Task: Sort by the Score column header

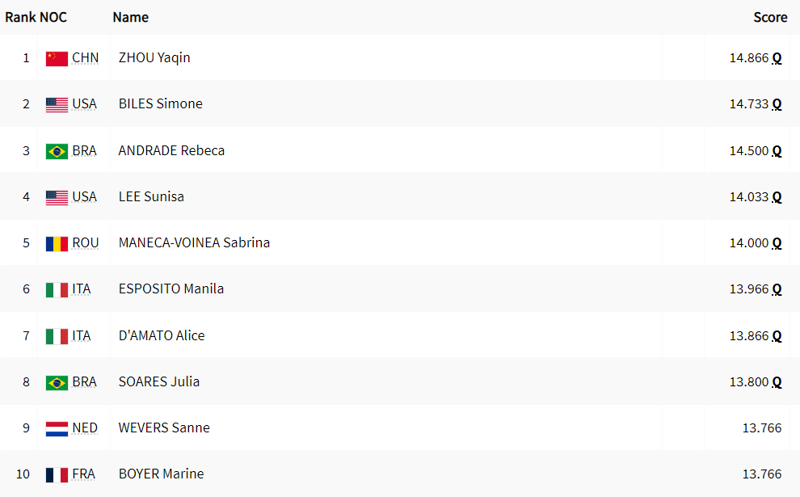Action: pos(770,17)
